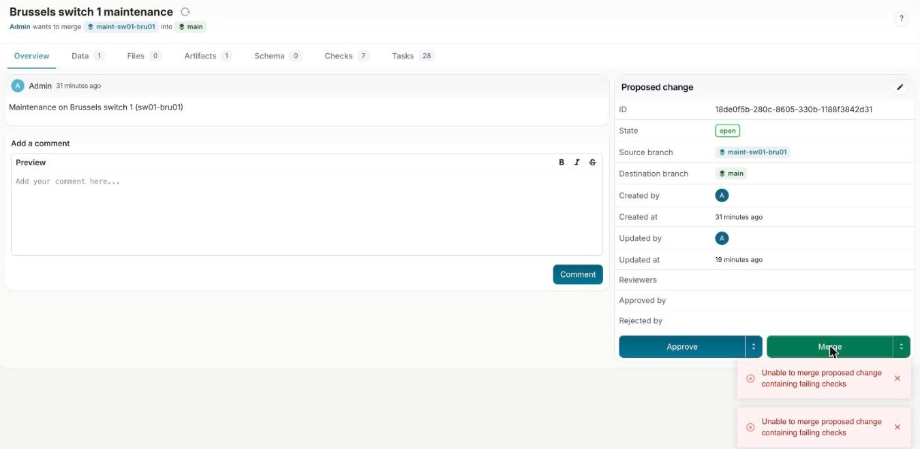
Task: Click maint-sw01-bru01 branch badge in header
Action: (121, 27)
